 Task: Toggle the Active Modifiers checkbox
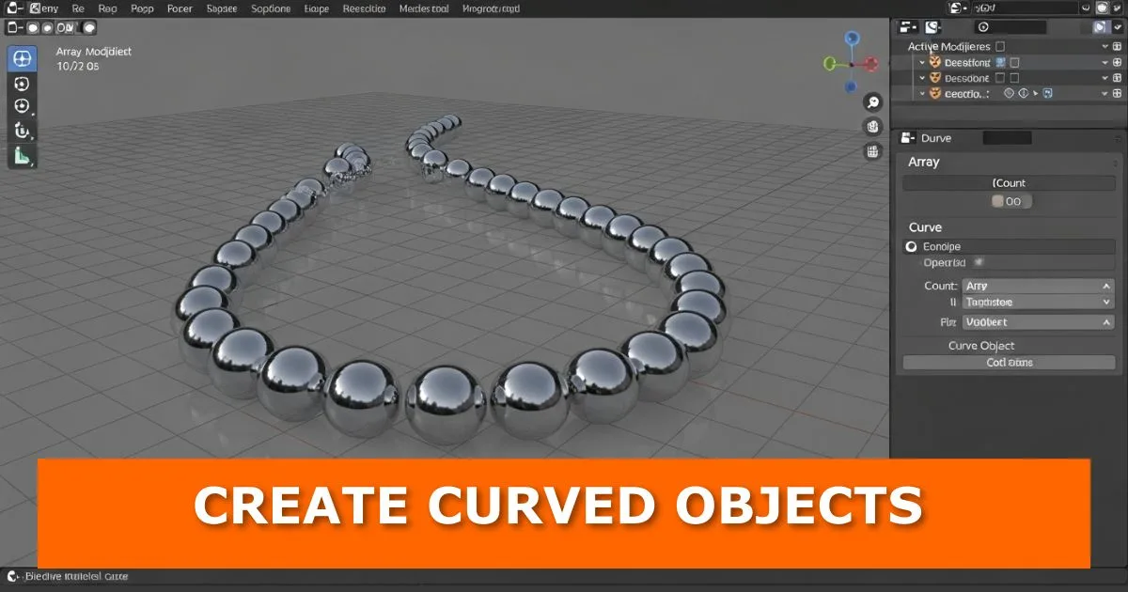(1000, 46)
